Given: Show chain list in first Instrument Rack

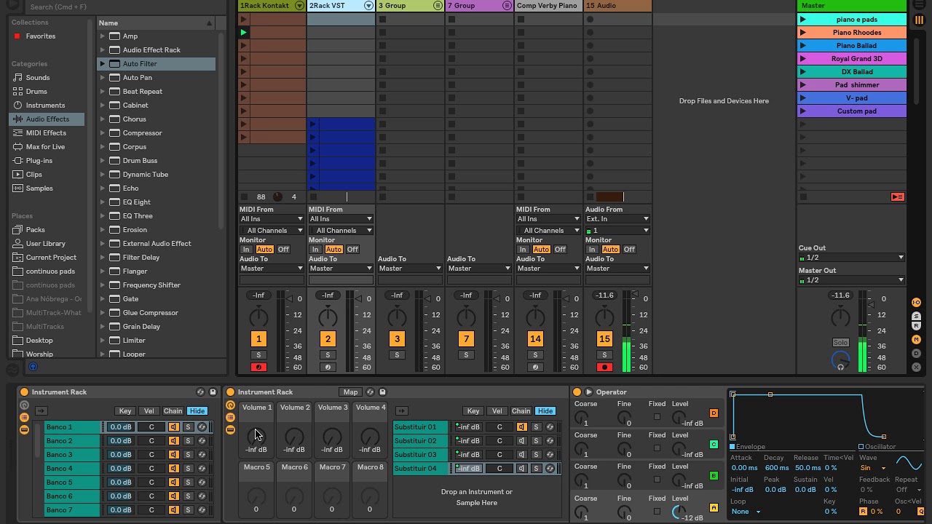Looking at the screenshot, I should point(24,418).
